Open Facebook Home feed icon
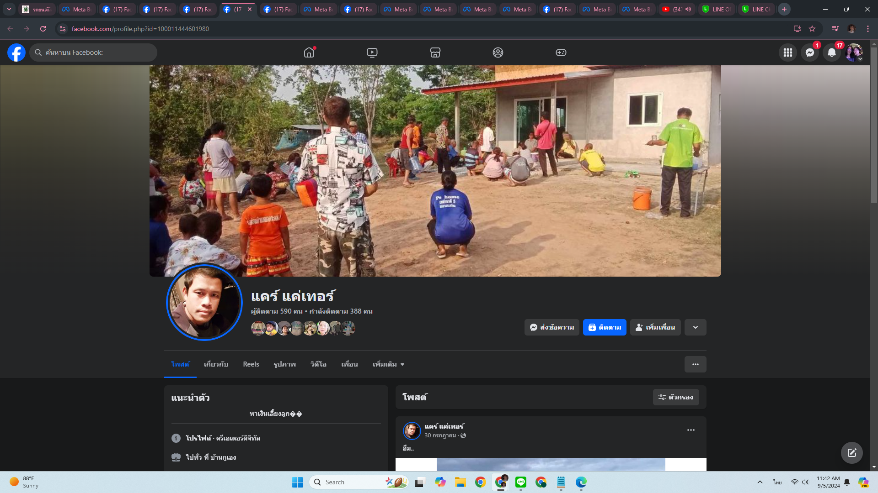This screenshot has width=878, height=493. tap(309, 52)
